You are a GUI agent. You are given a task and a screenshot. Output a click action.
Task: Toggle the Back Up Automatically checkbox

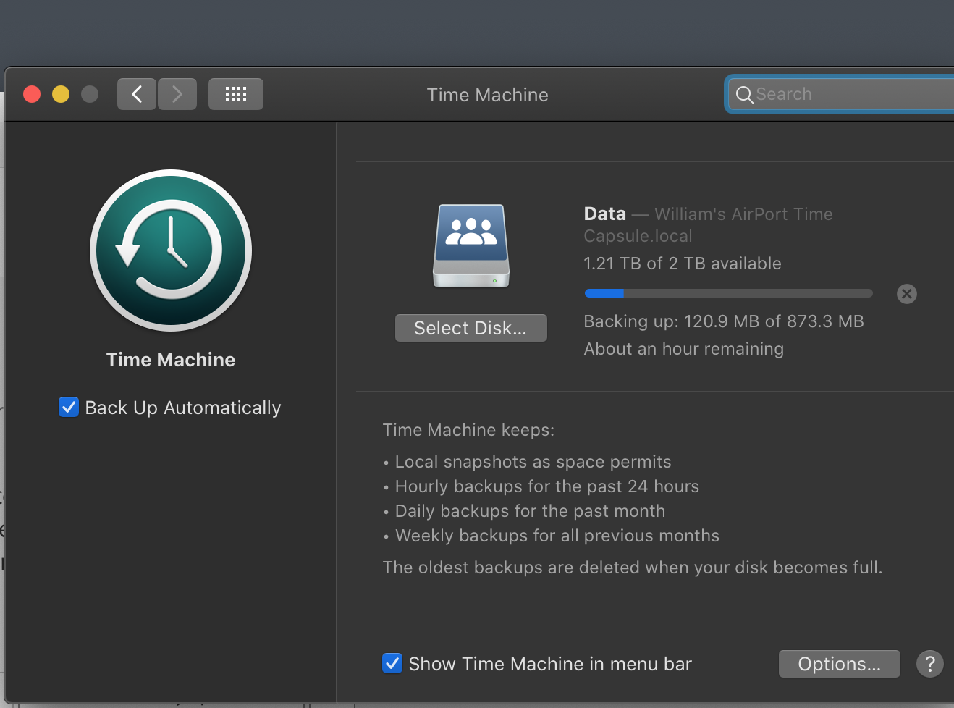click(x=69, y=408)
